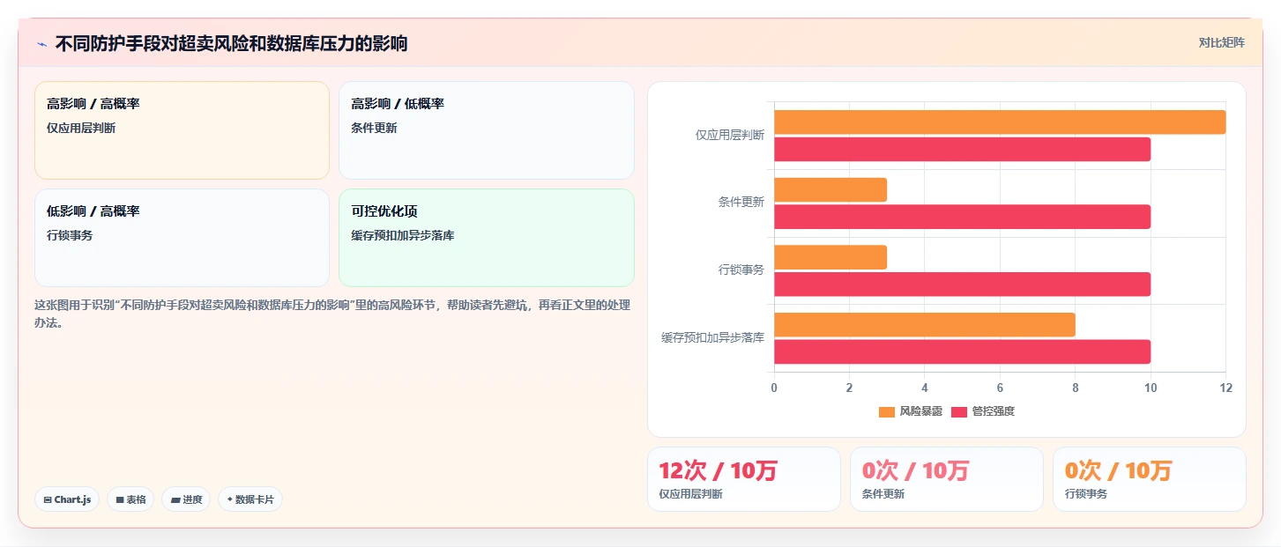1281x547 pixels.
Task: Click the x-axis value 12
Action: click(x=1225, y=388)
